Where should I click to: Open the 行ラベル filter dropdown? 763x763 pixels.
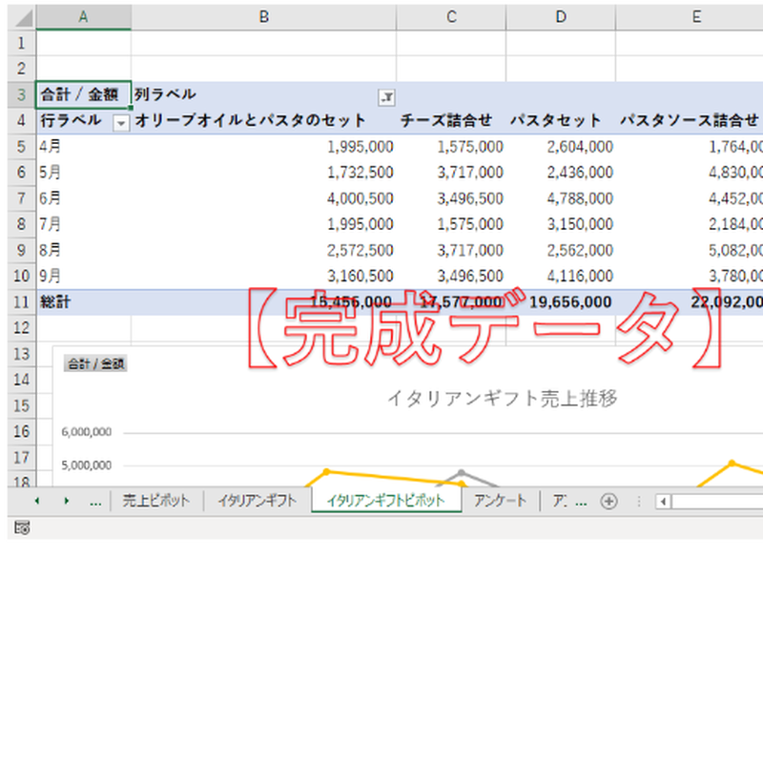[x=122, y=120]
